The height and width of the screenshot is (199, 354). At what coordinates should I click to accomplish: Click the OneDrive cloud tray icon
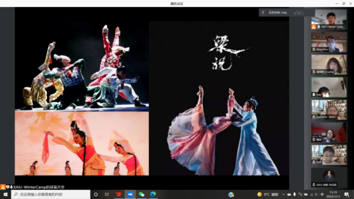[x=289, y=194]
